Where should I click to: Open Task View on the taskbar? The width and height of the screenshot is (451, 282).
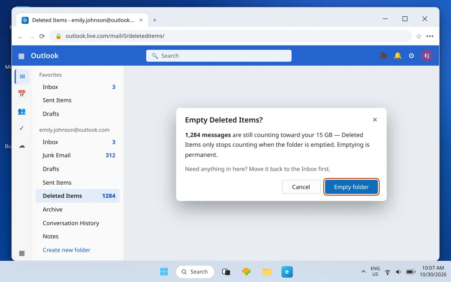point(226,271)
